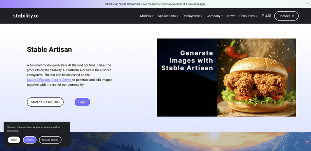
Task: Click the Contact Us button
Action: (x=286, y=16)
